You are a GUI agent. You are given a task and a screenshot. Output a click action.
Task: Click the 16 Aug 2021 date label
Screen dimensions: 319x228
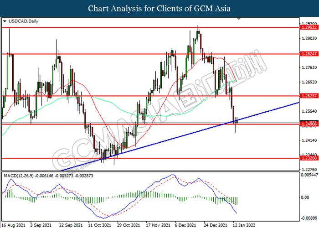coord(14,225)
